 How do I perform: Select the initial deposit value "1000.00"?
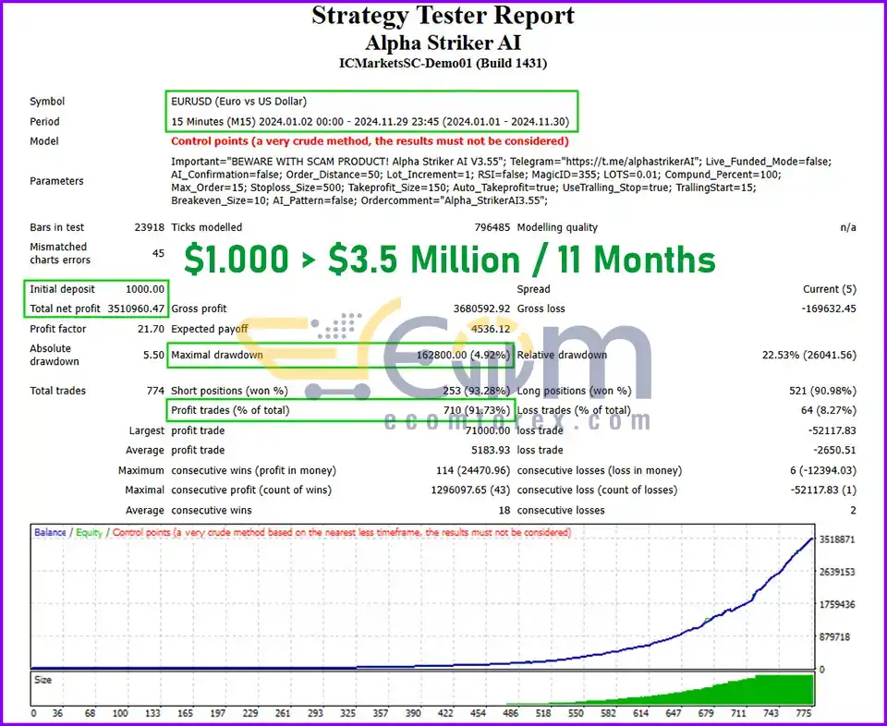pyautogui.click(x=145, y=289)
